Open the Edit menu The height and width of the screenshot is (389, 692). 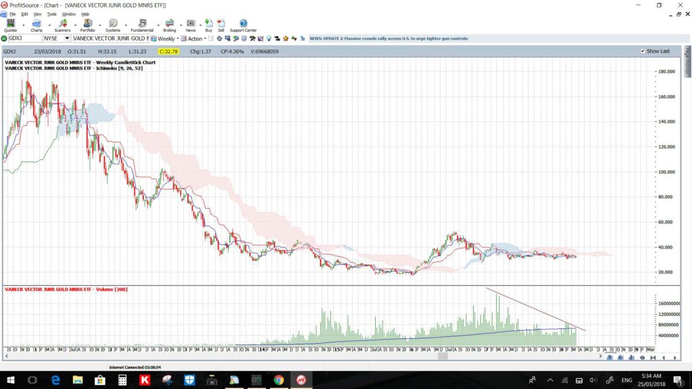[25, 14]
